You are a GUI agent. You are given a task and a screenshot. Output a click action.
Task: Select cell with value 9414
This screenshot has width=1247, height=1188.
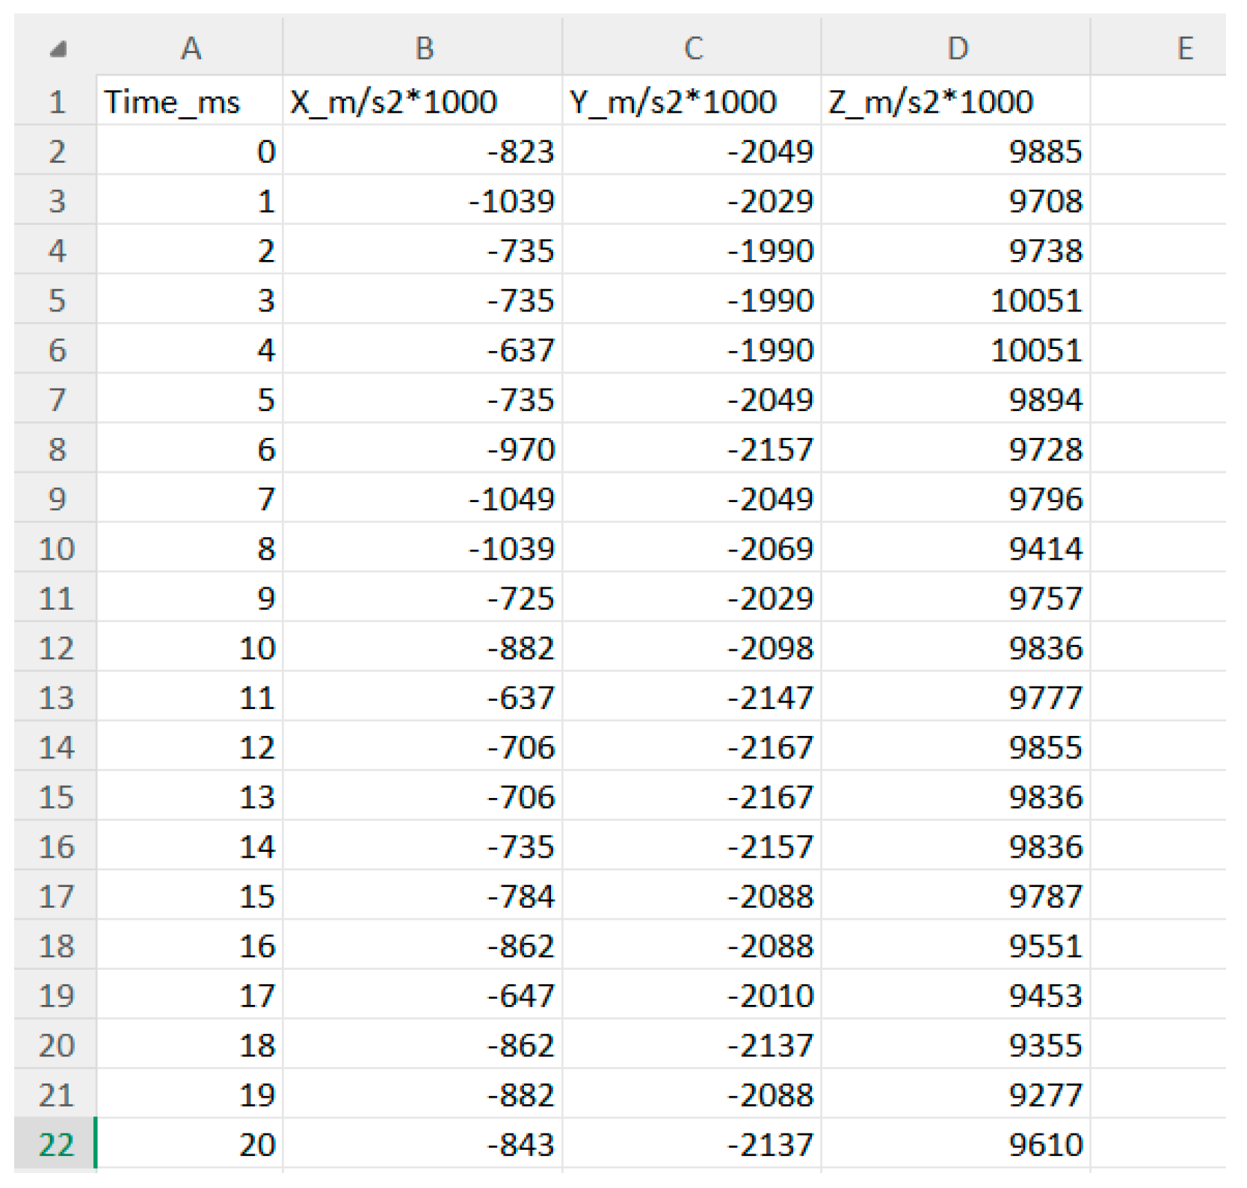[x=956, y=548]
